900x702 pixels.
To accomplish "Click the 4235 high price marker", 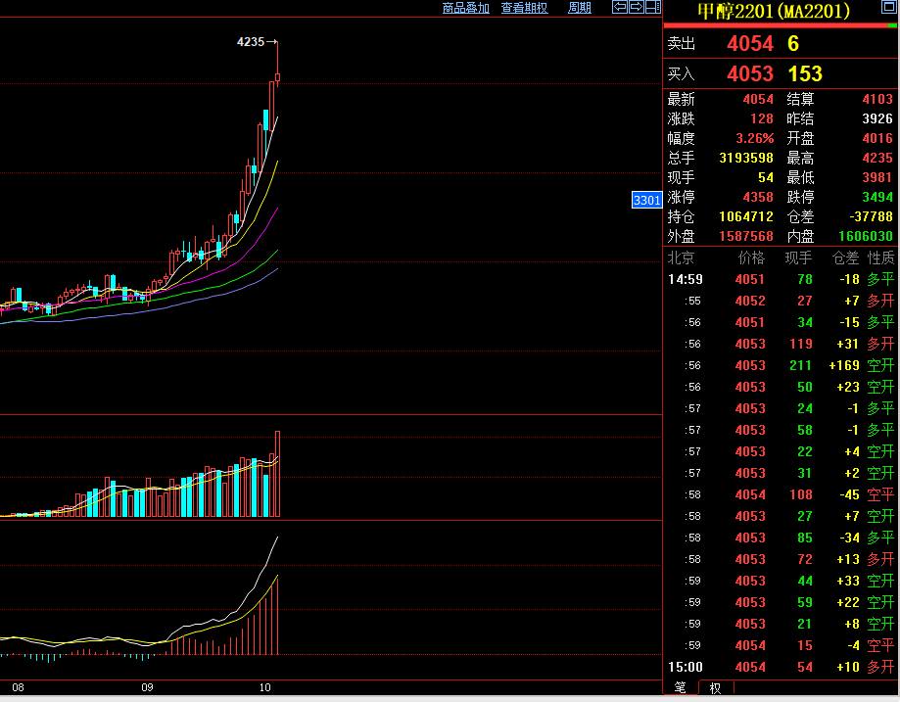I will click(x=252, y=42).
